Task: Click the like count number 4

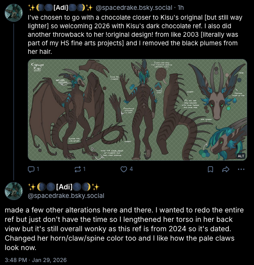Action: point(131,169)
